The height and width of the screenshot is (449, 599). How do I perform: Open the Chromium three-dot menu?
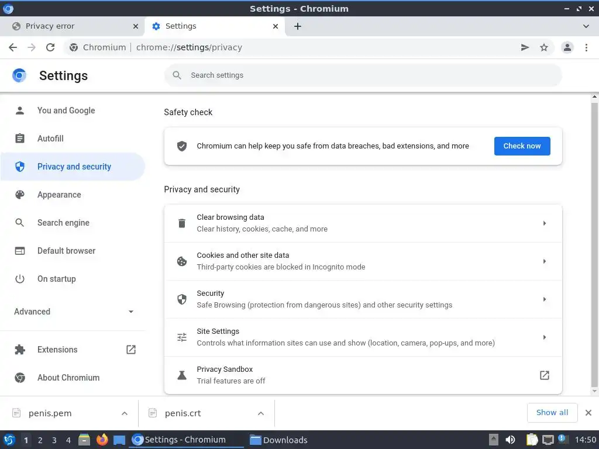point(586,47)
